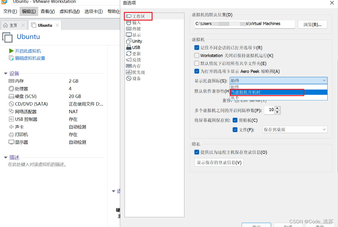The image size is (338, 227).
Task: Click the default VM location path field
Action: coord(245,24)
